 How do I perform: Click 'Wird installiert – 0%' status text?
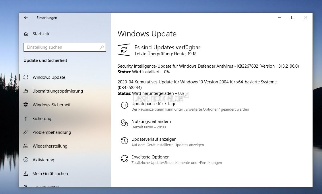151,72
